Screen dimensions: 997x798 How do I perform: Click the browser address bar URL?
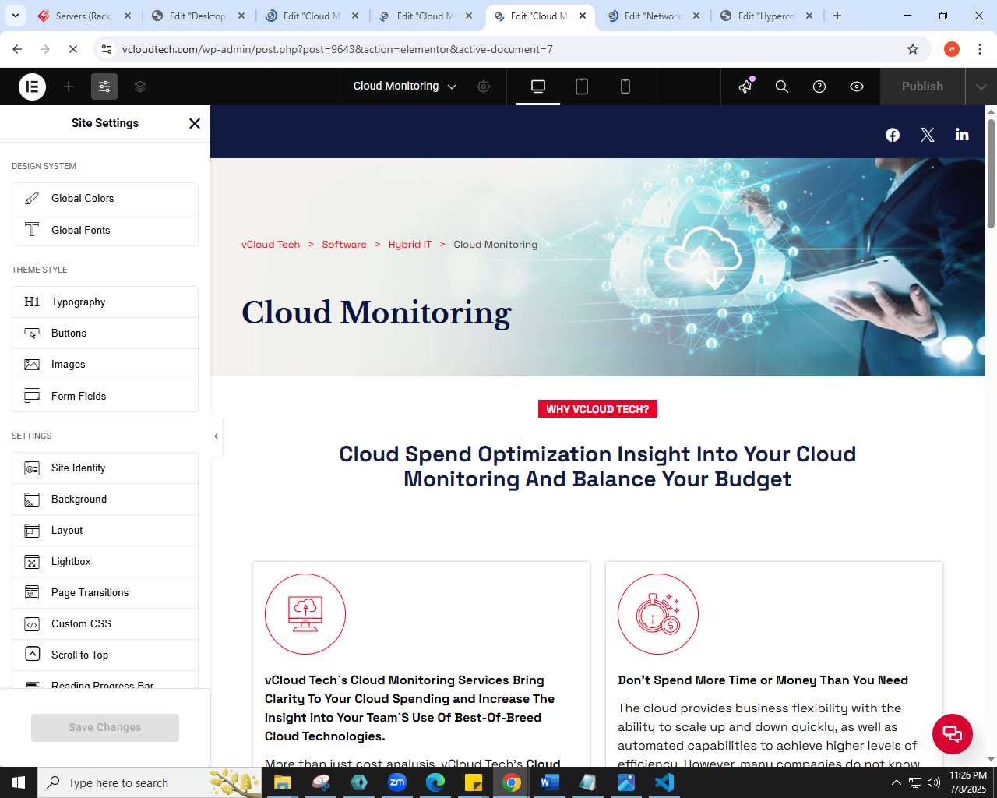tap(337, 49)
